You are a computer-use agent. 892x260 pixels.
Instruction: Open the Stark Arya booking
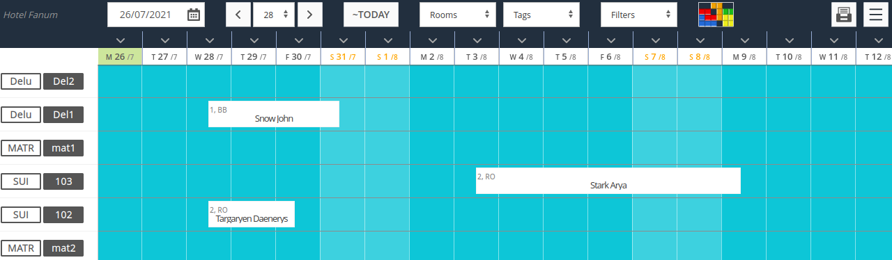(x=608, y=181)
